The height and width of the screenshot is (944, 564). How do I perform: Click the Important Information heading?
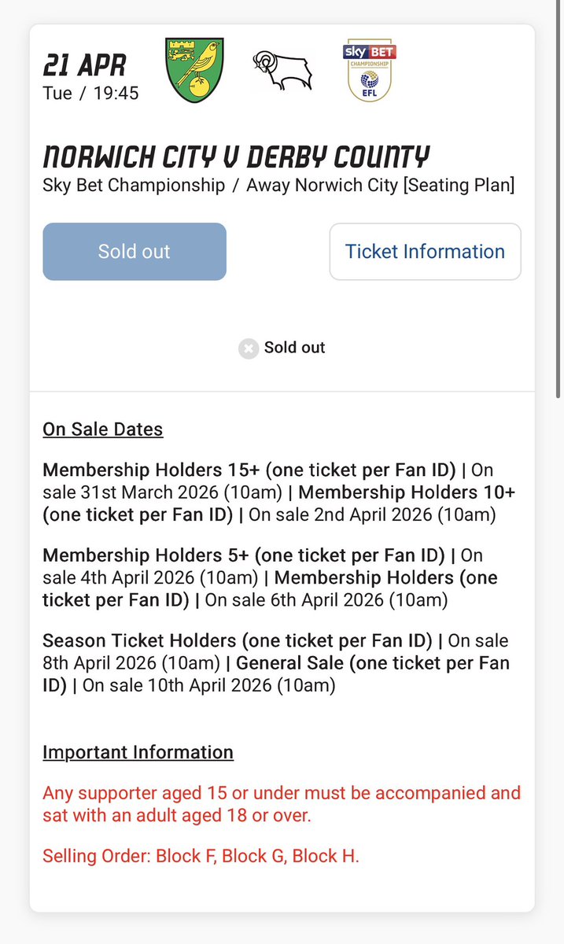pyautogui.click(x=138, y=752)
